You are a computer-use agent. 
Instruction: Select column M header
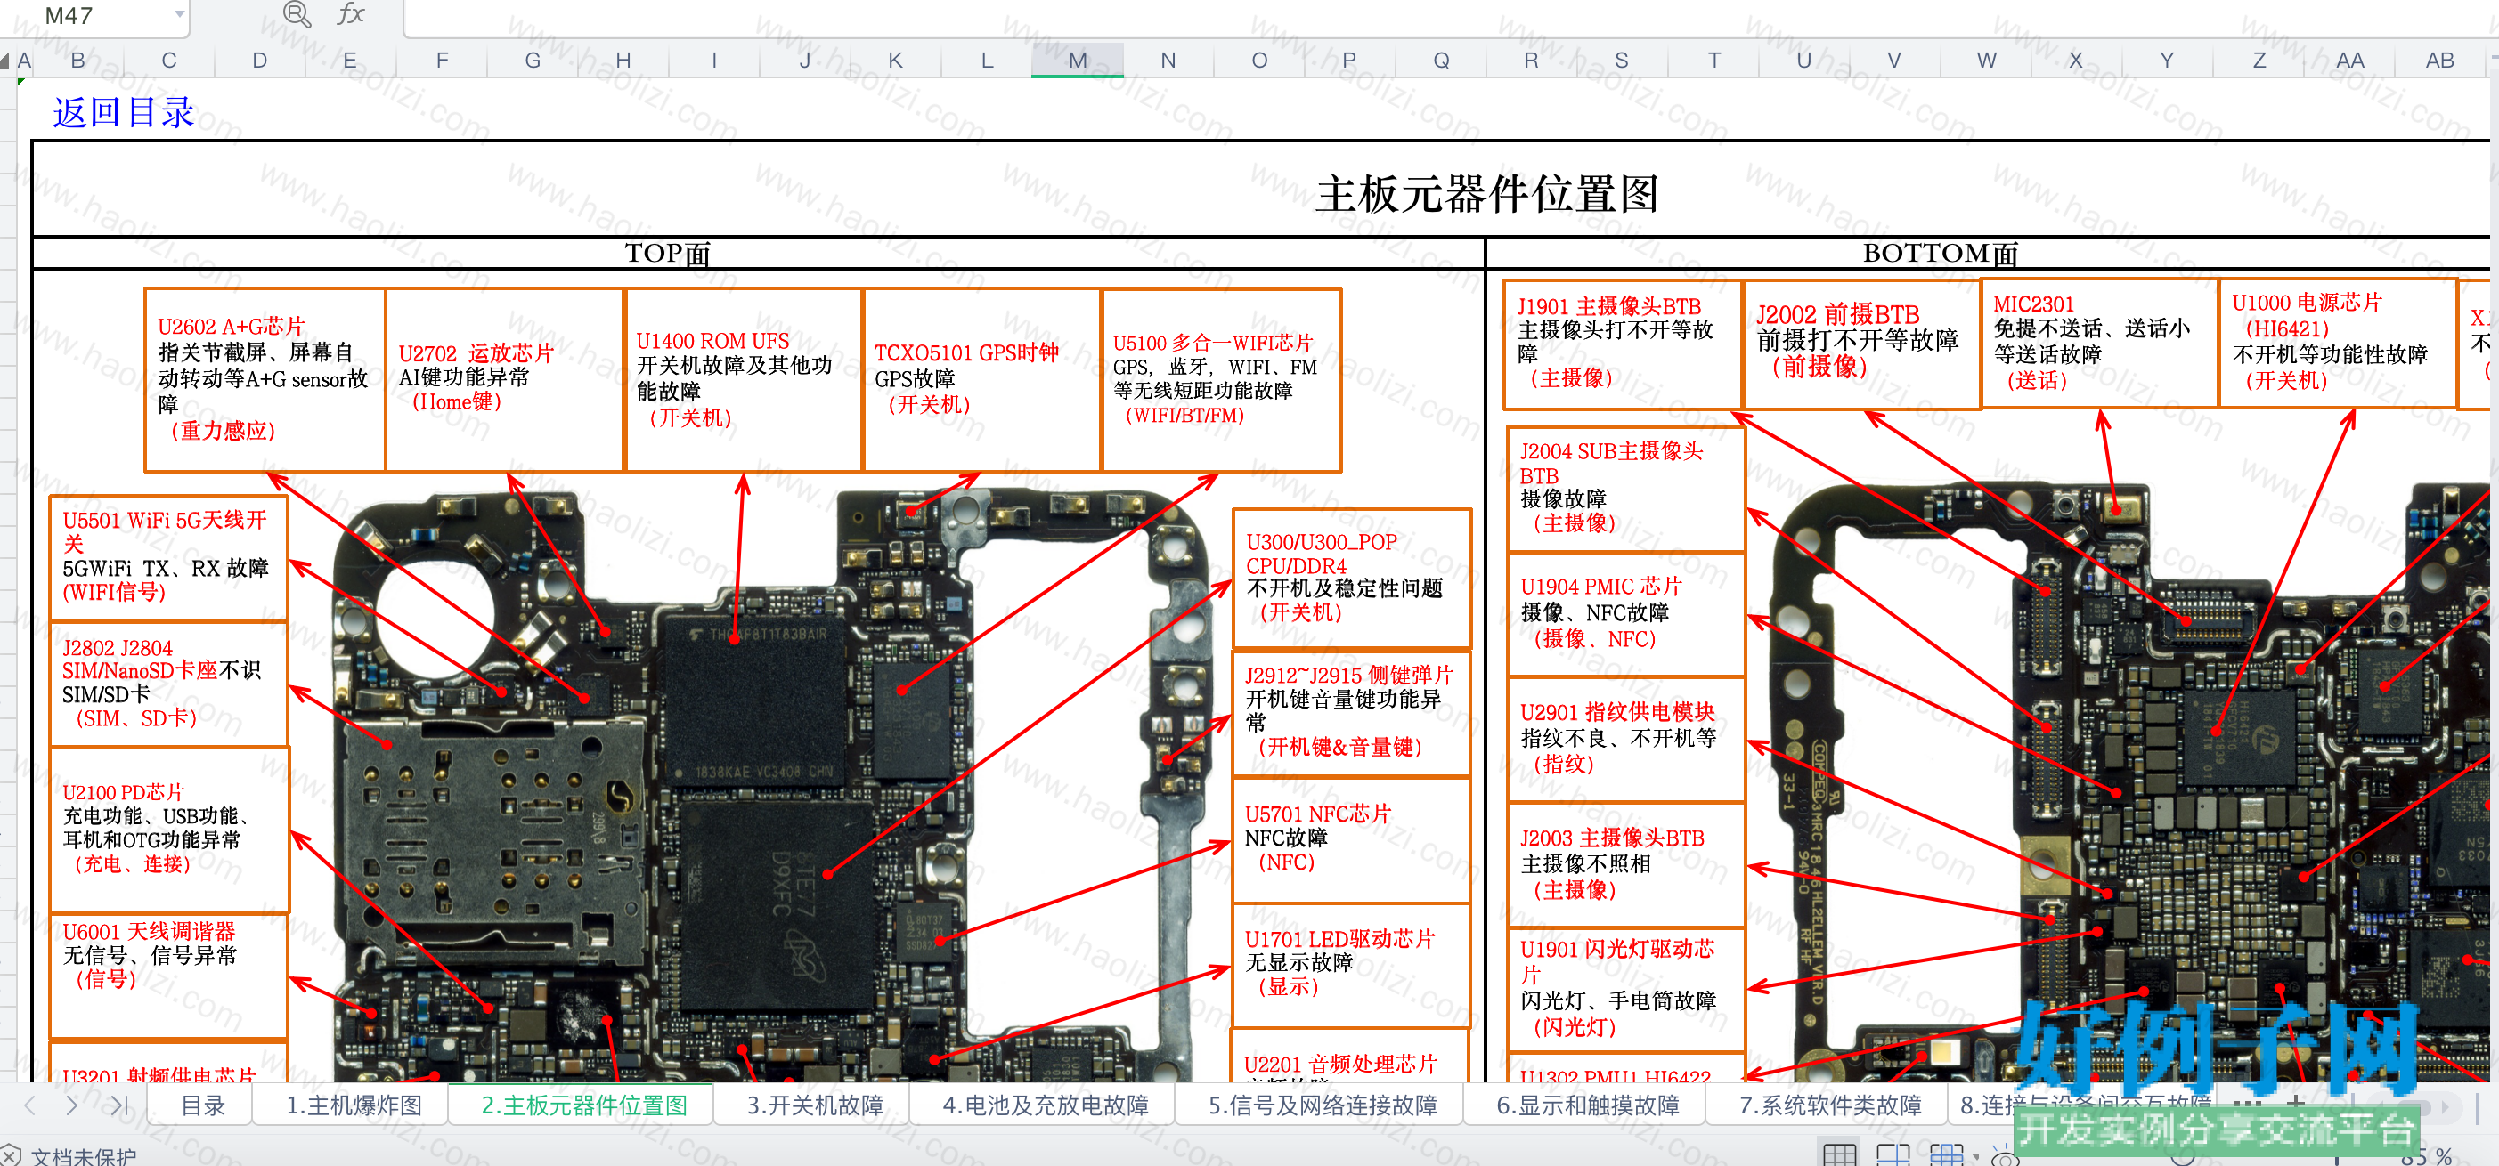pos(1077,61)
